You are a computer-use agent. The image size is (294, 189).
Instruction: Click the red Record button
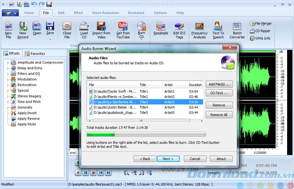[x=93, y=173]
